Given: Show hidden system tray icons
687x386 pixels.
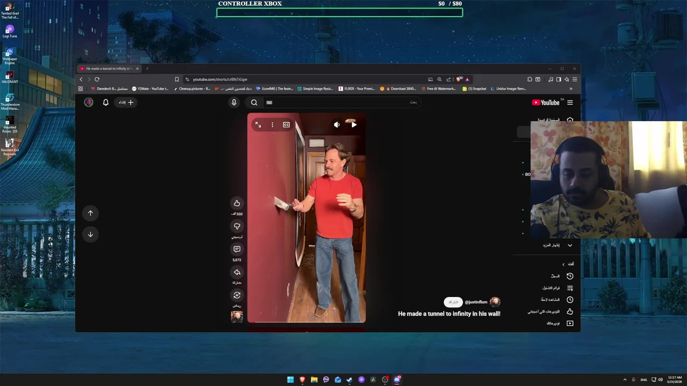Looking at the screenshot, I should pyautogui.click(x=625, y=380).
